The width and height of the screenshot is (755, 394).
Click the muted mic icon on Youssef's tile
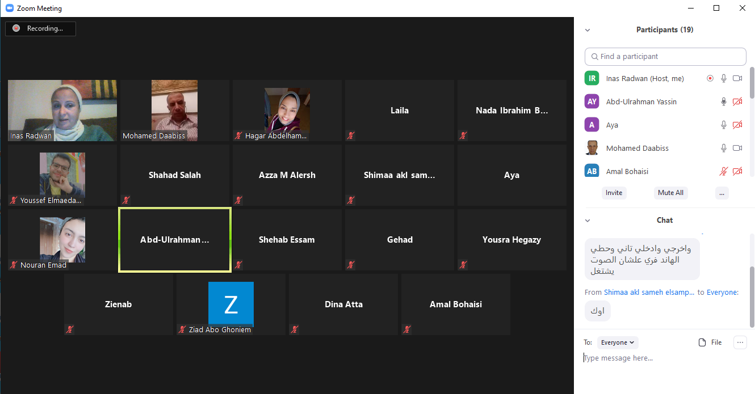14,200
